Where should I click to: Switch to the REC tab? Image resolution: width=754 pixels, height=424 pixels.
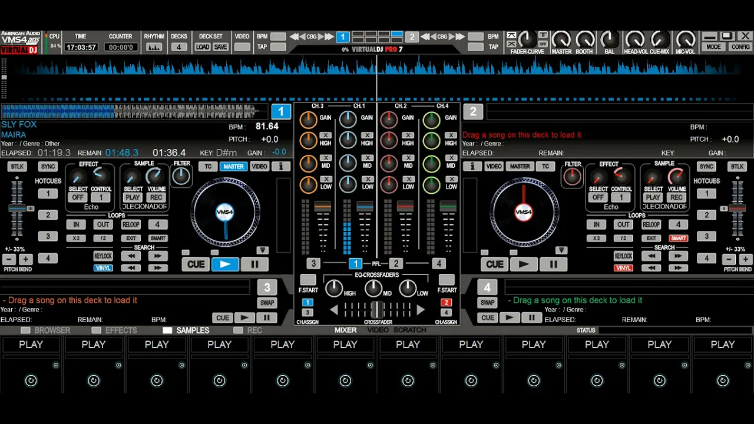click(x=248, y=330)
